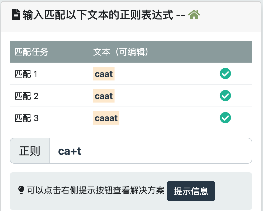Screen dimensions: 263x211
Task: Click the lightbulb hint icon
Action: pos(21,191)
